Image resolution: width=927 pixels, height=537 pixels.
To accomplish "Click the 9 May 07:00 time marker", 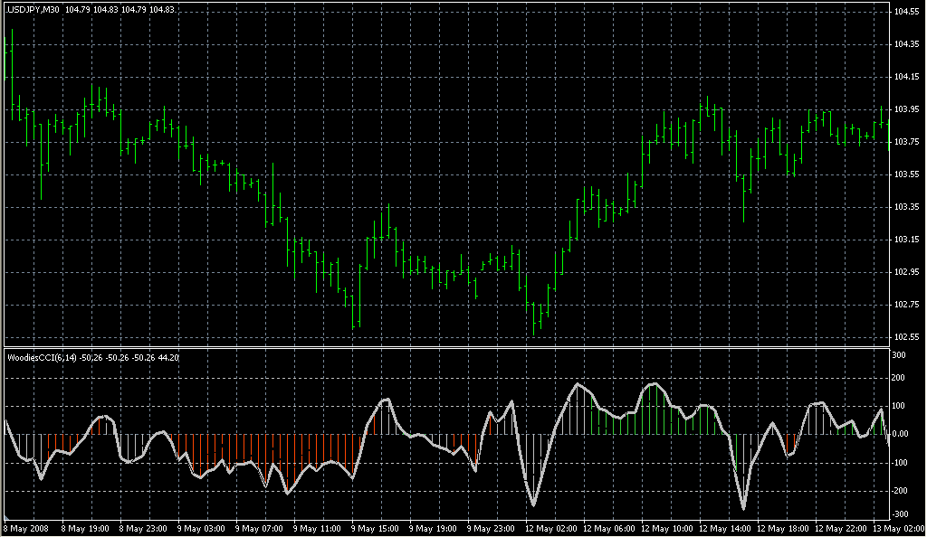I will click(256, 529).
